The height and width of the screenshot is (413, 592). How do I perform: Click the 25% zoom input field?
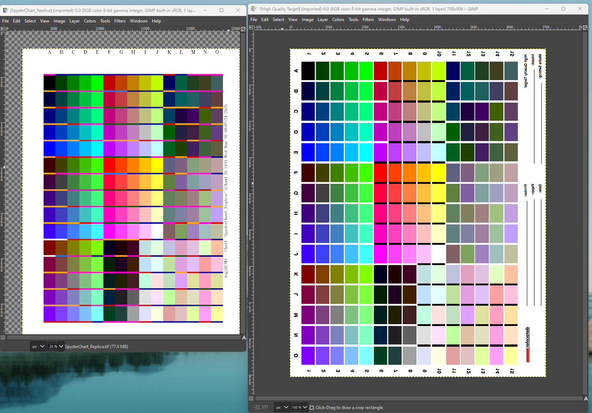53,347
